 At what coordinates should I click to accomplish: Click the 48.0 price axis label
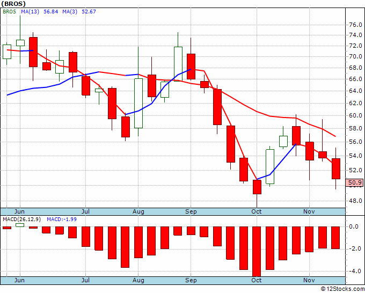pos(355,201)
